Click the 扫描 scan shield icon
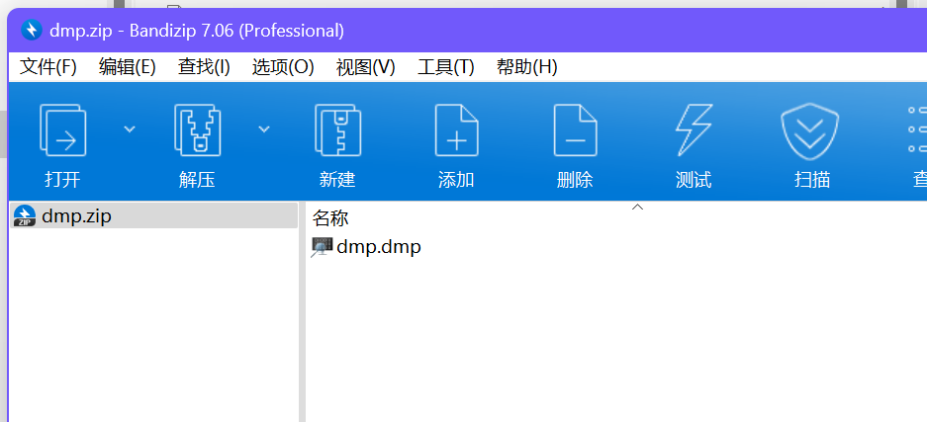The height and width of the screenshot is (422, 927). coord(810,131)
